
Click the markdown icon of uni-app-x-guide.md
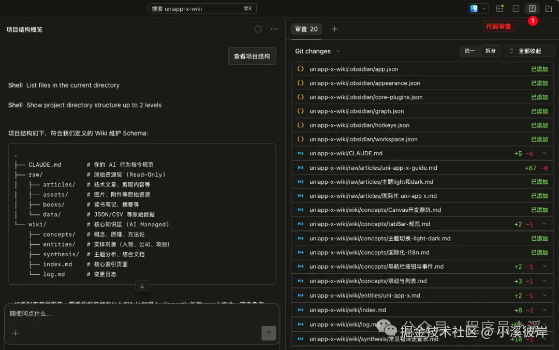pyautogui.click(x=301, y=168)
